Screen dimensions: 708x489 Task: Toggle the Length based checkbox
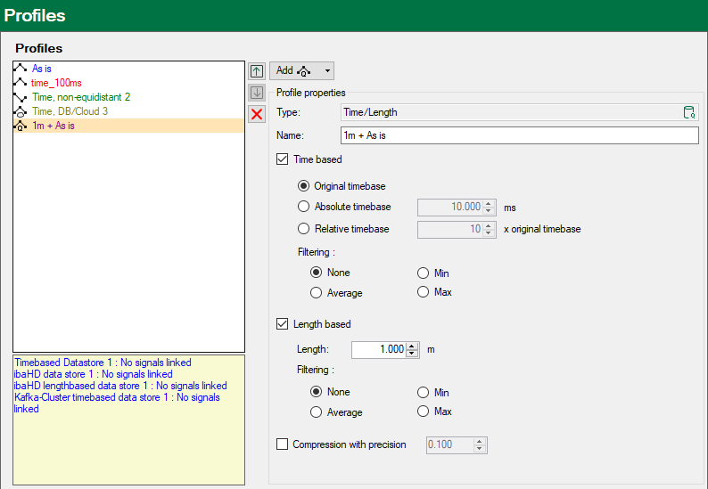283,324
